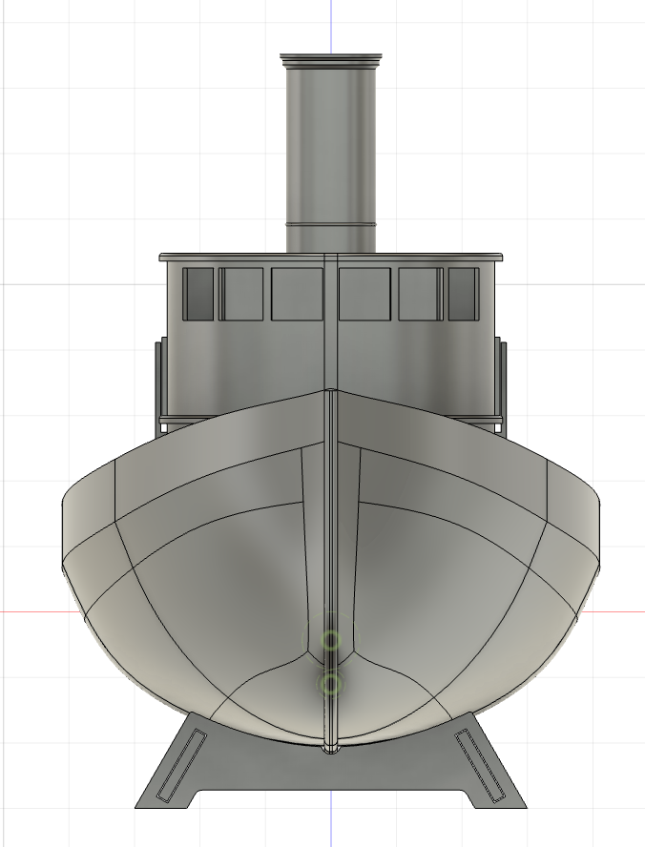Select the upper green circle on the keel
This screenshot has width=645, height=847.
pos(330,641)
